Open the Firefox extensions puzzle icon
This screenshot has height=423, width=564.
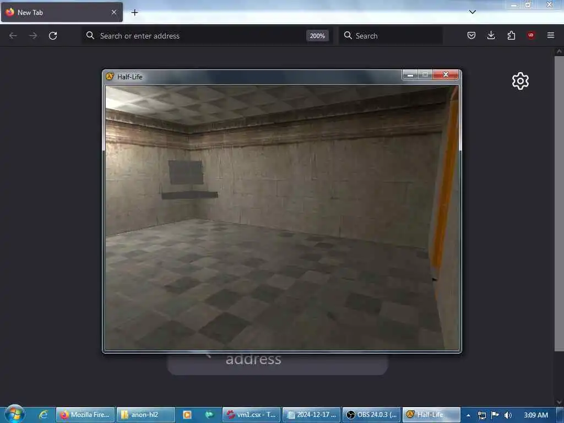[511, 35]
